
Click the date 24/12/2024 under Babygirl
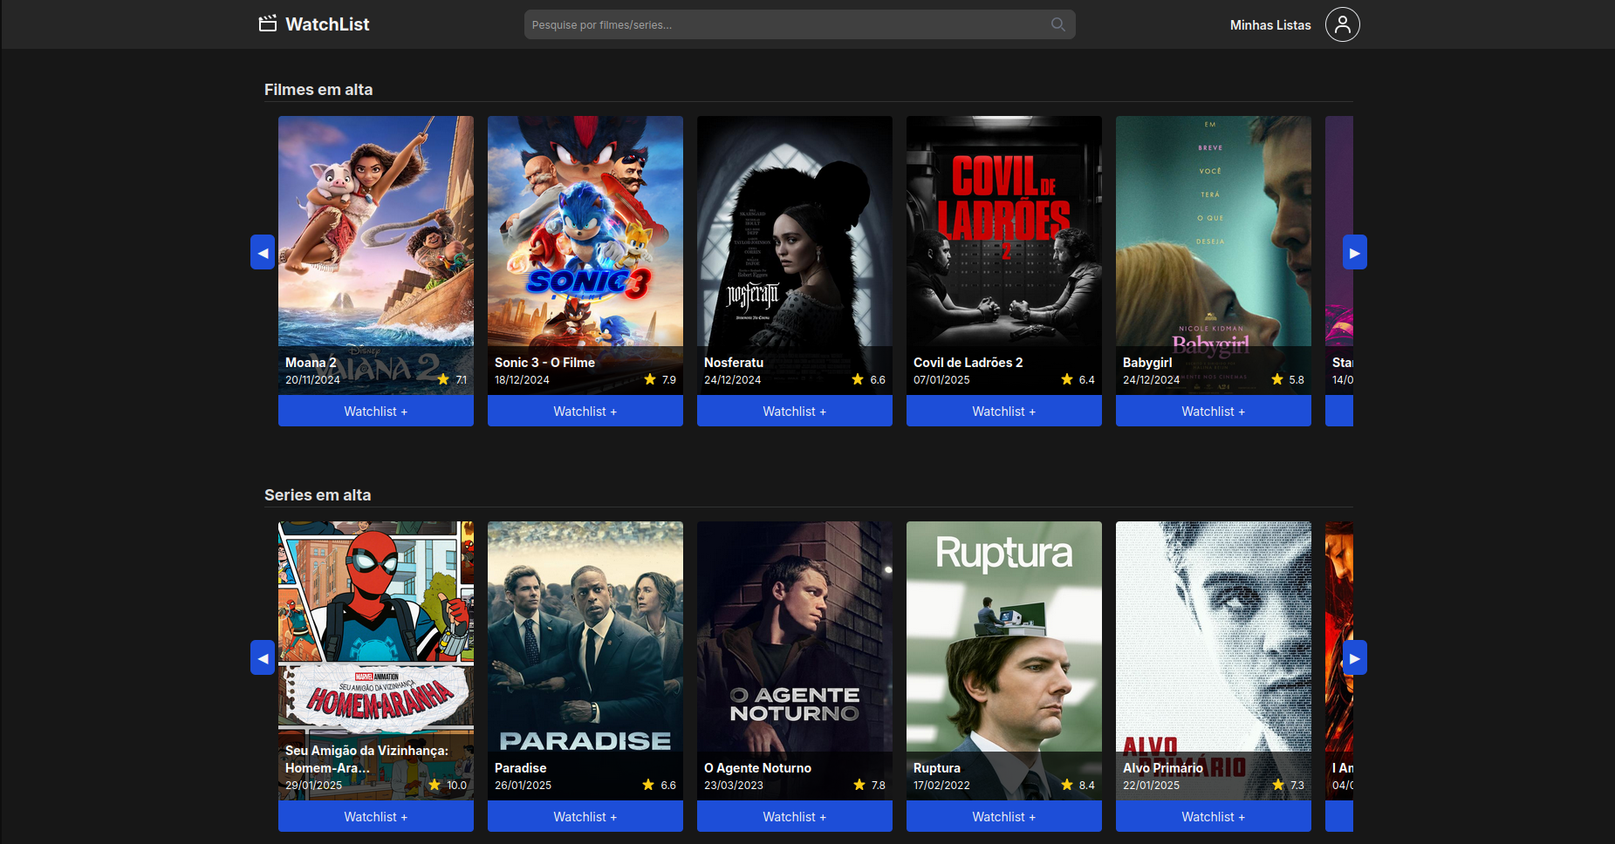tap(1151, 380)
